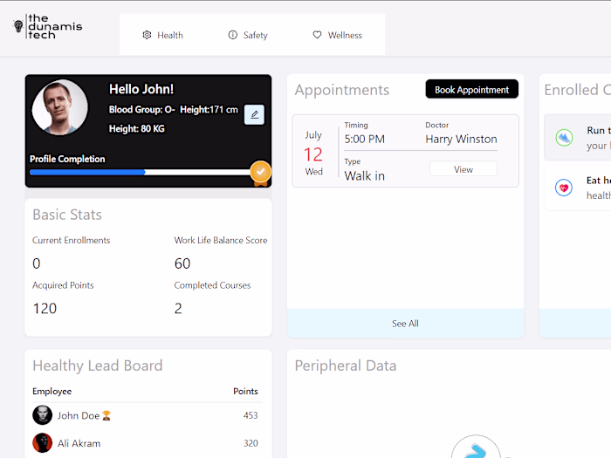Click the Book Appointment button

pyautogui.click(x=472, y=89)
